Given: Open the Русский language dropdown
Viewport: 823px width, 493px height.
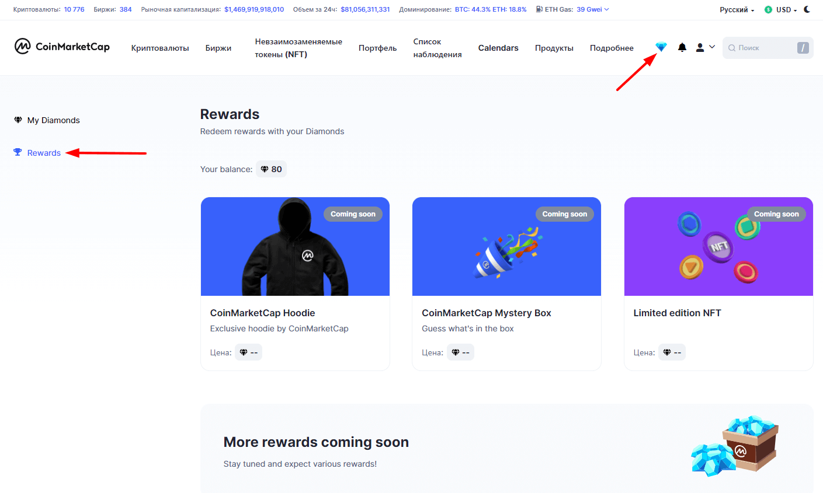Looking at the screenshot, I should (x=737, y=10).
